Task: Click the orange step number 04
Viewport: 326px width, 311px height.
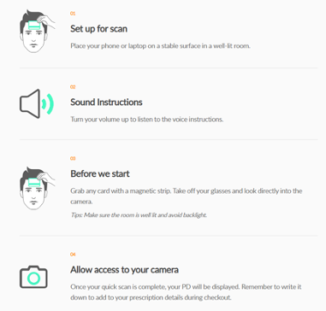Action: (x=73, y=255)
